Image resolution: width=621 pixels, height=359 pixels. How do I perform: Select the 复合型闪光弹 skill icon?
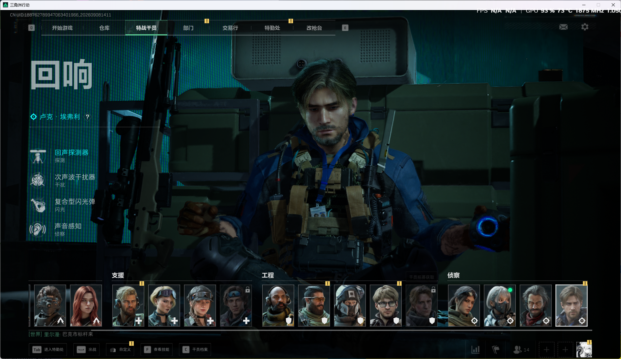[x=38, y=205]
